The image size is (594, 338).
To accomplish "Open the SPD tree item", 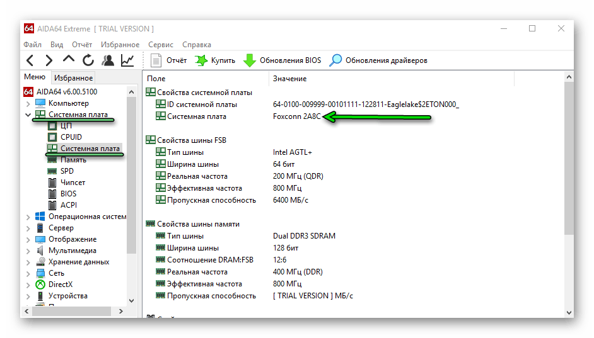I will pos(67,171).
